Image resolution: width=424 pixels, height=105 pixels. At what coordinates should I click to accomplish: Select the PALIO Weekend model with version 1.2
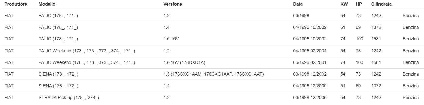click(x=86, y=51)
